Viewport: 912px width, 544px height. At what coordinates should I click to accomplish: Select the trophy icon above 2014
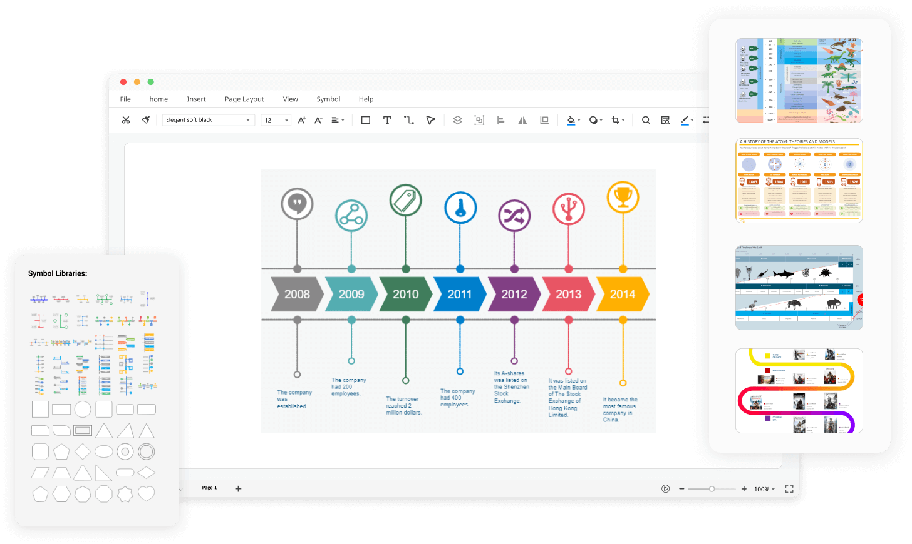(623, 198)
